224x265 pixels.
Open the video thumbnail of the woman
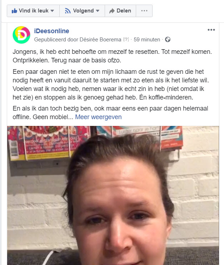113,195
